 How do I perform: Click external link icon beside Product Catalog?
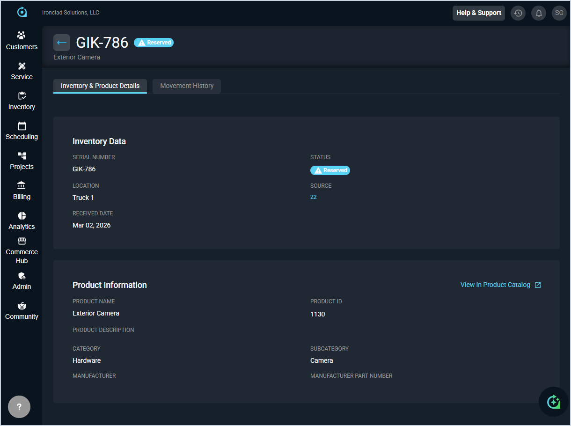click(538, 285)
